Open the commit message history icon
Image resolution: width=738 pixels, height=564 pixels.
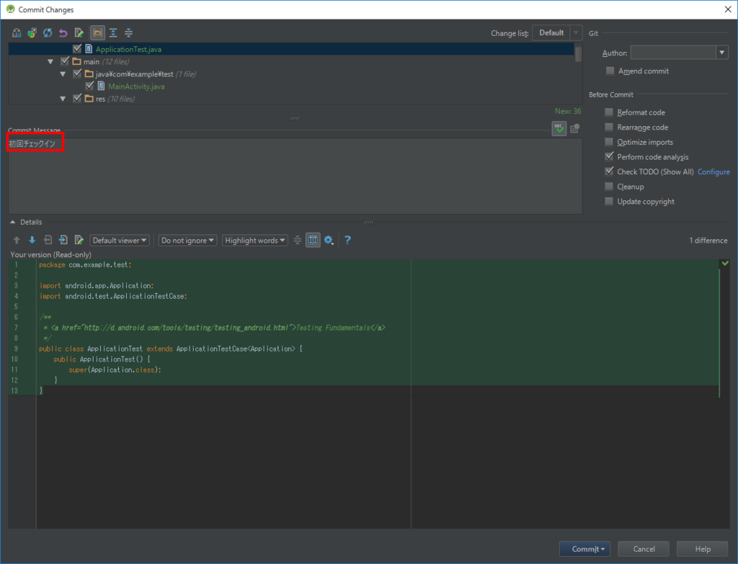(x=574, y=128)
